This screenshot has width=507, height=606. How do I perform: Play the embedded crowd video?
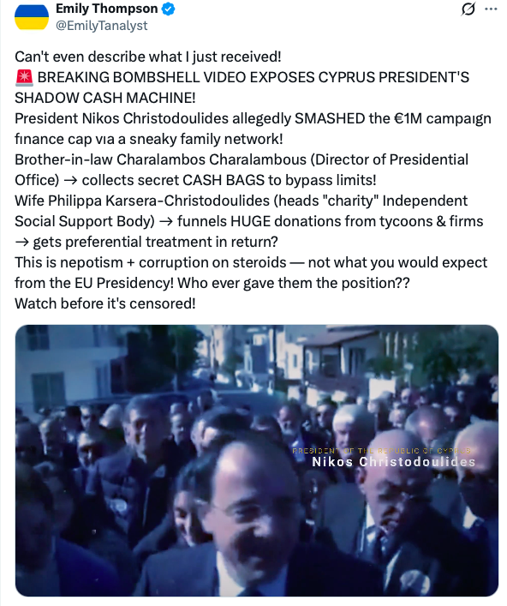[x=257, y=460]
